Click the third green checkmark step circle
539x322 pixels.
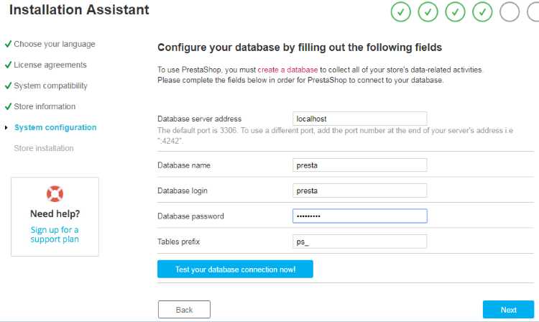pyautogui.click(x=455, y=11)
